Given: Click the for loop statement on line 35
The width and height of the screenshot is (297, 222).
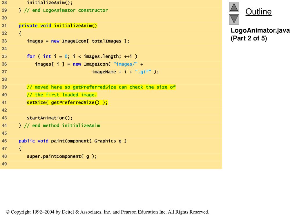Looking at the screenshot, I should (82, 56).
